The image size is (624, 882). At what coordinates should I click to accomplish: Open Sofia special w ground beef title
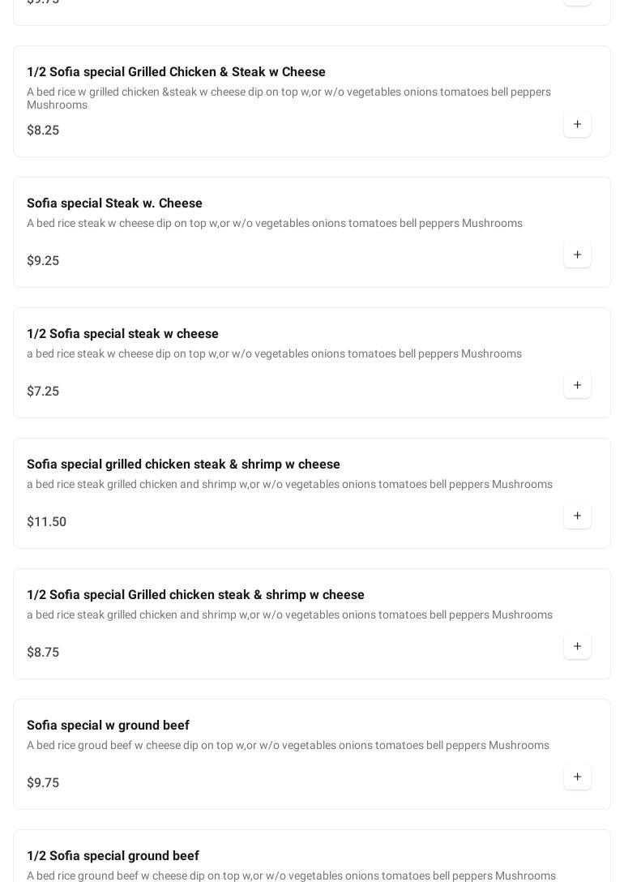pyautogui.click(x=108, y=726)
